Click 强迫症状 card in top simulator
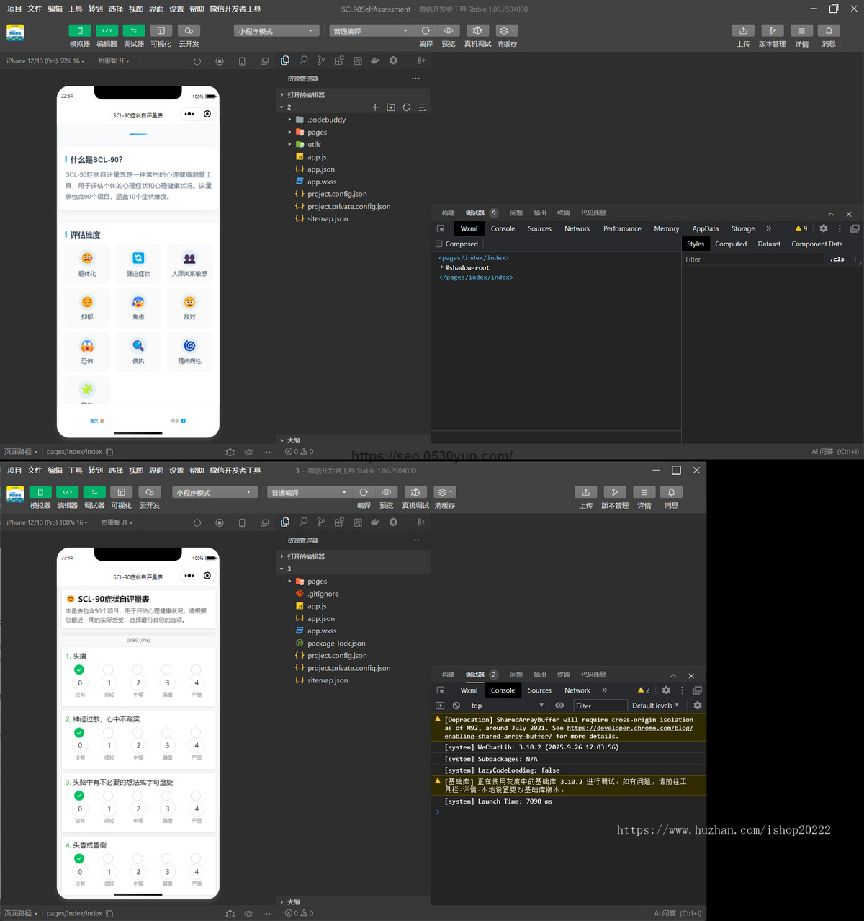The width and height of the screenshot is (864, 921). (x=138, y=264)
